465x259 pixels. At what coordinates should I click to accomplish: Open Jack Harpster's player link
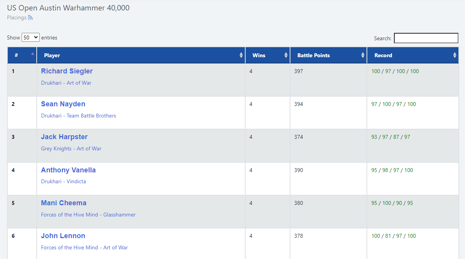pos(64,137)
